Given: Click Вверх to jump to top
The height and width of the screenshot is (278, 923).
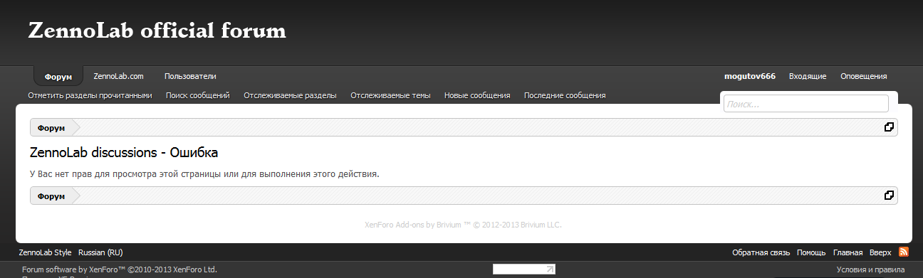Looking at the screenshot, I should point(880,252).
